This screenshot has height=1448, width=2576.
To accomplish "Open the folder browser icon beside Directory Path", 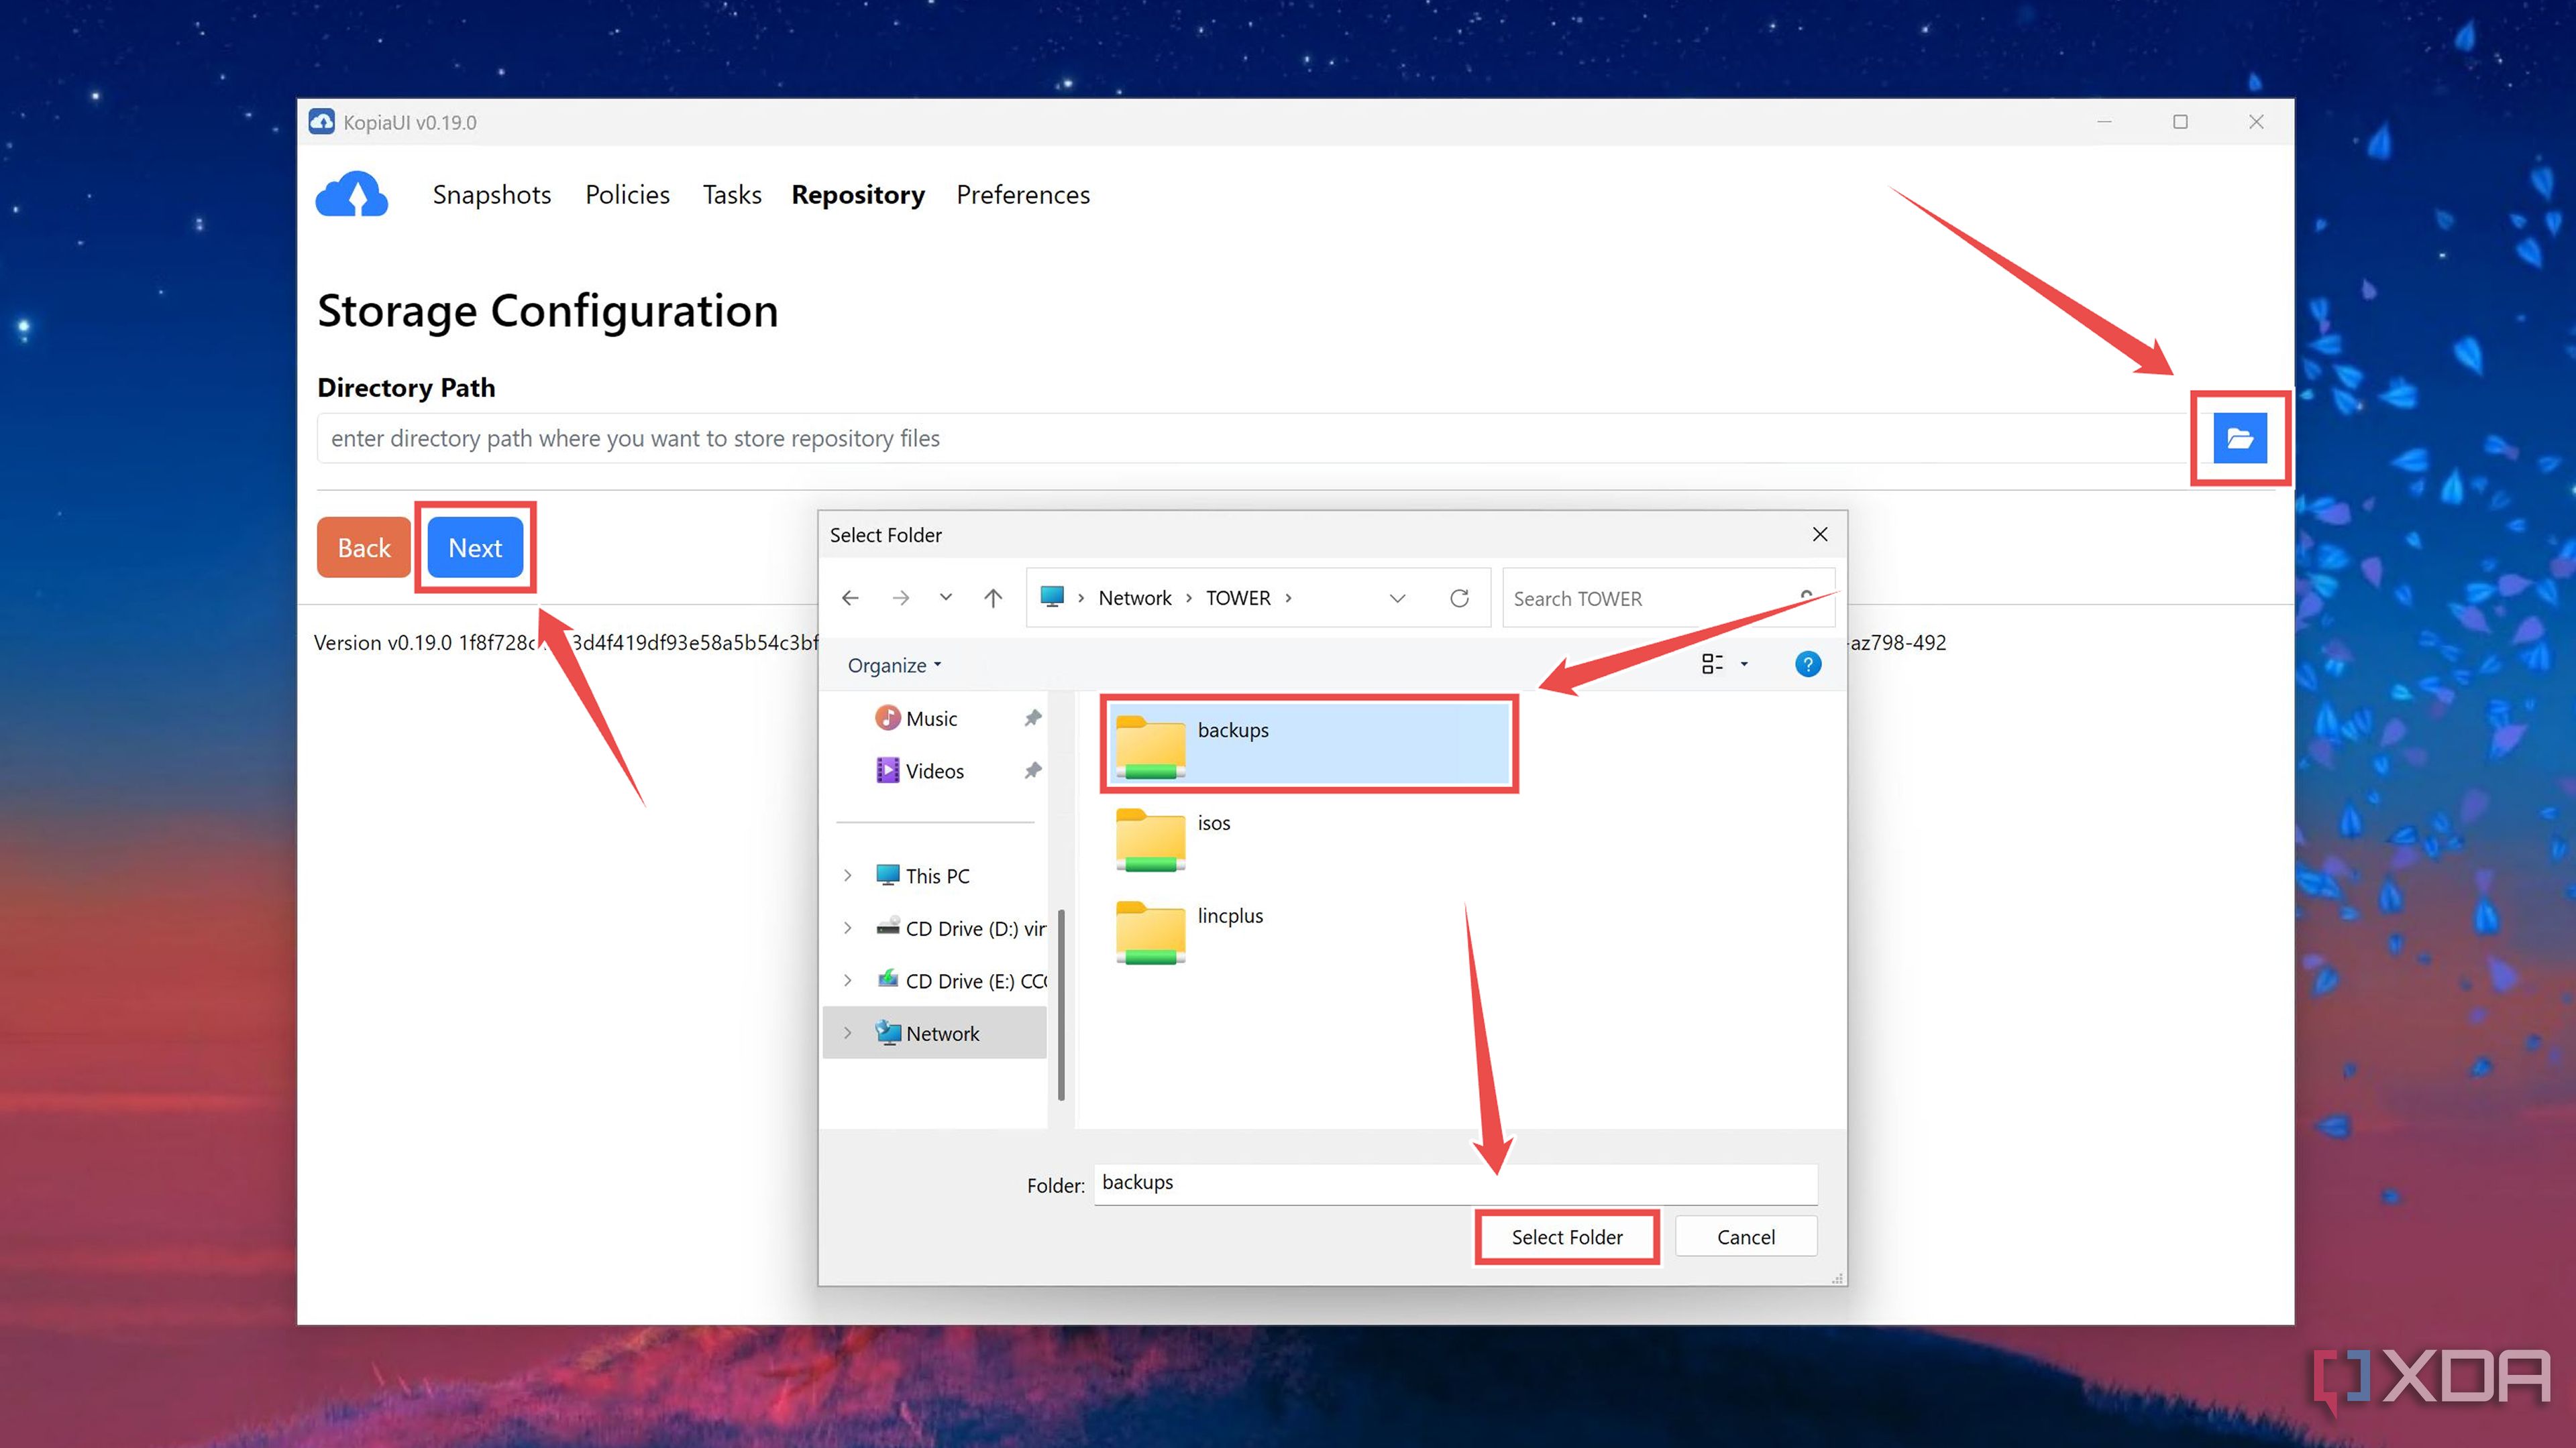I will 2239,438.
